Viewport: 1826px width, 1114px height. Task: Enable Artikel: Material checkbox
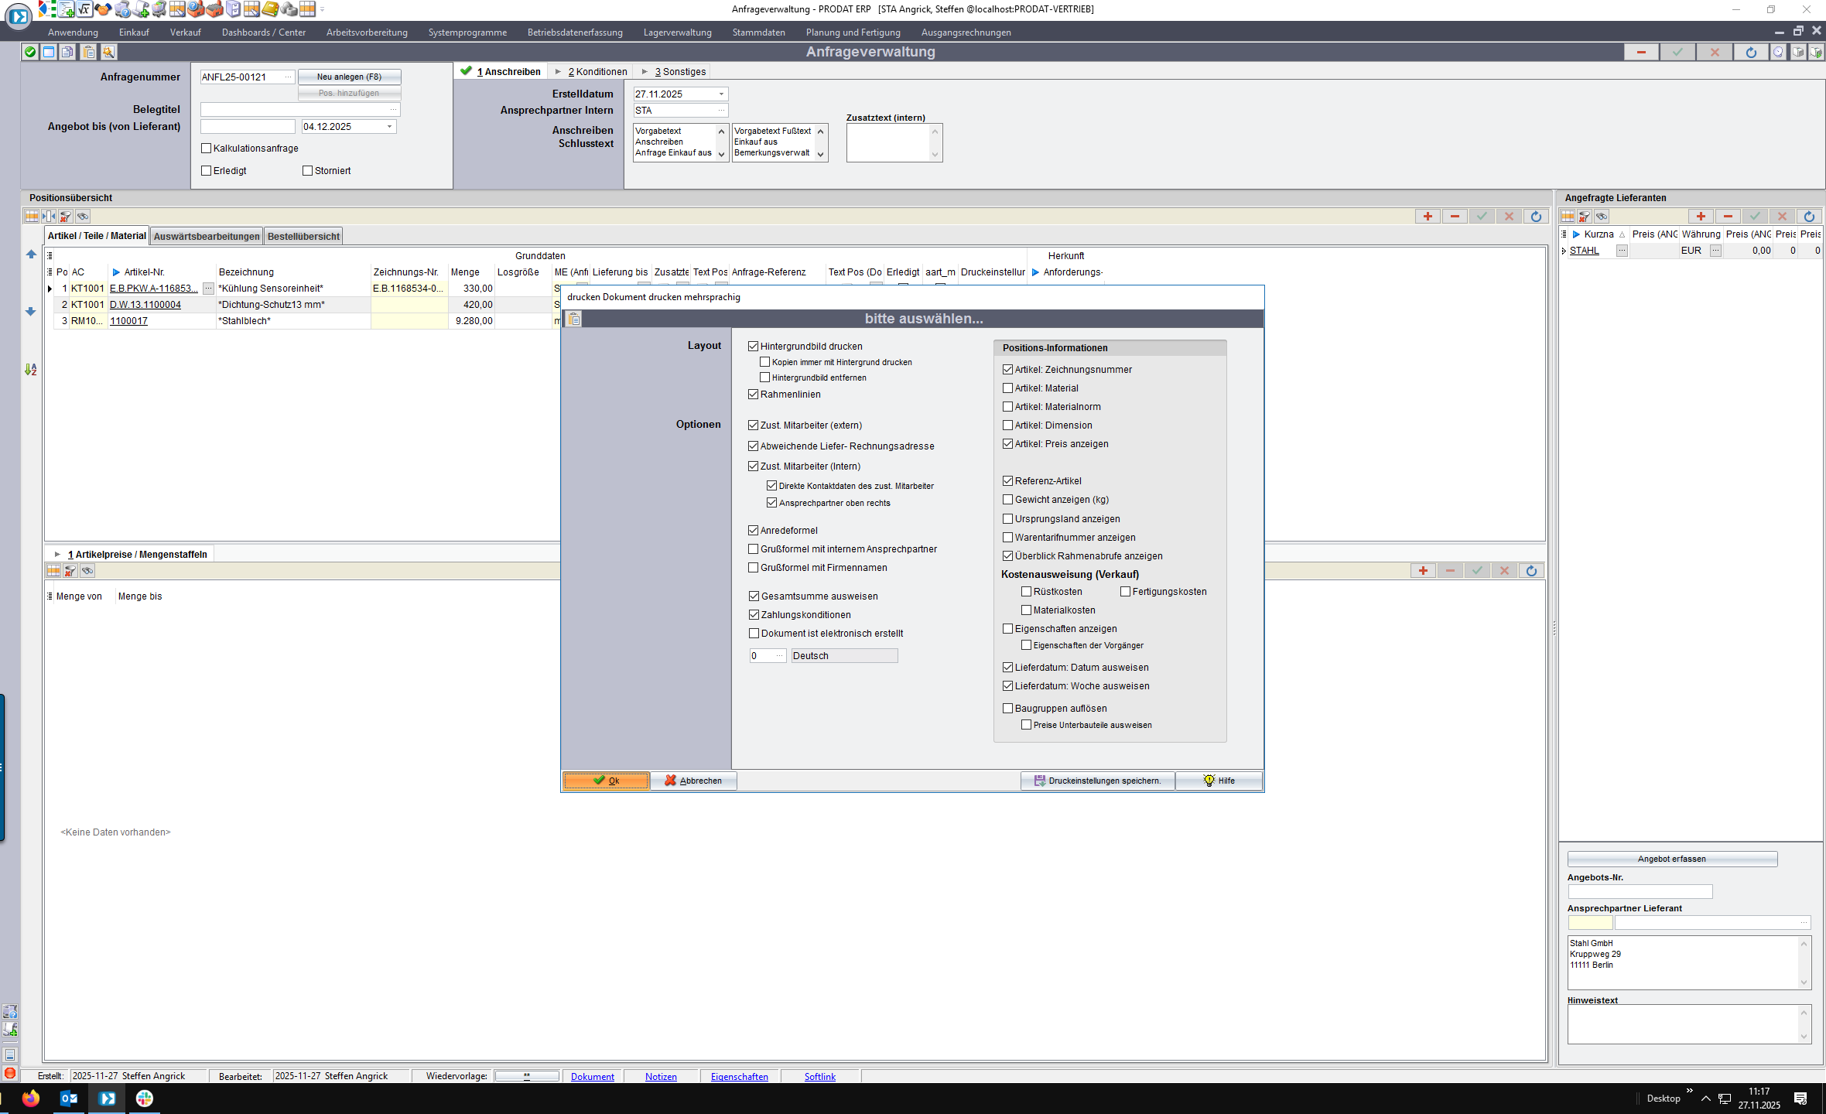(x=1007, y=388)
